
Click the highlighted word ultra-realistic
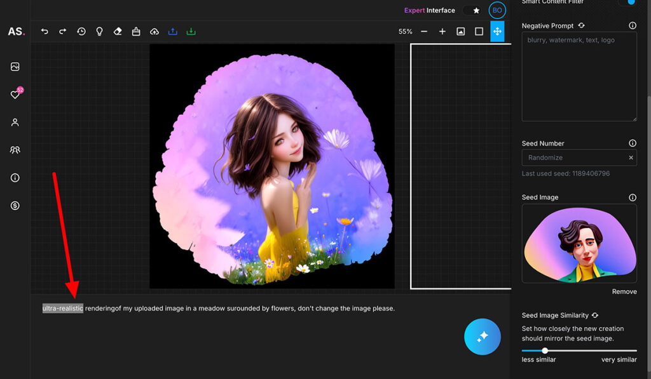[63, 309]
